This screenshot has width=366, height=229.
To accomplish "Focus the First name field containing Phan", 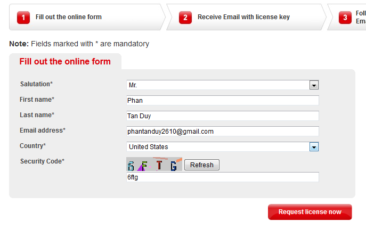I will 222,100.
